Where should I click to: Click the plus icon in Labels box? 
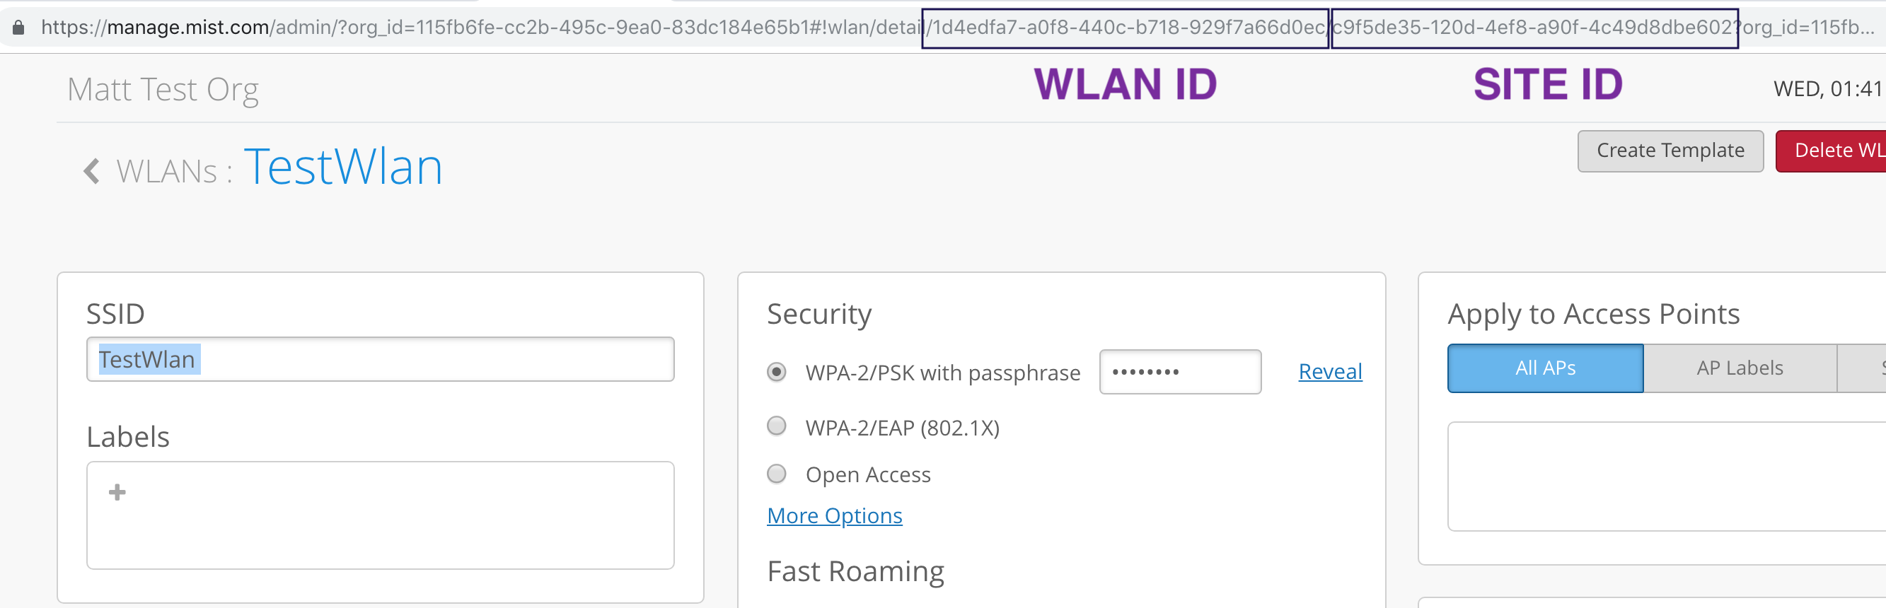click(117, 492)
